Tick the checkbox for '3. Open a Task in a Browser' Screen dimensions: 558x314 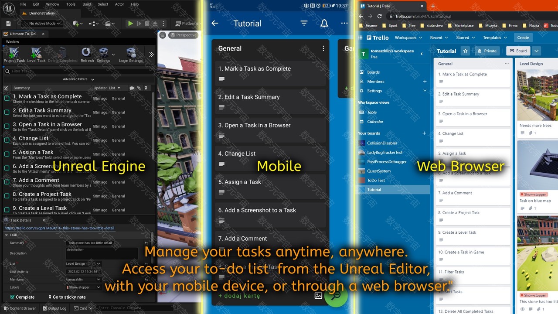click(7, 126)
